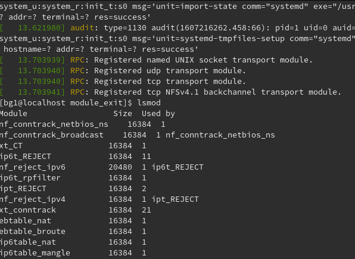Click the 13.621980 audit timestamp
The image size is (355, 259).
tap(39, 28)
